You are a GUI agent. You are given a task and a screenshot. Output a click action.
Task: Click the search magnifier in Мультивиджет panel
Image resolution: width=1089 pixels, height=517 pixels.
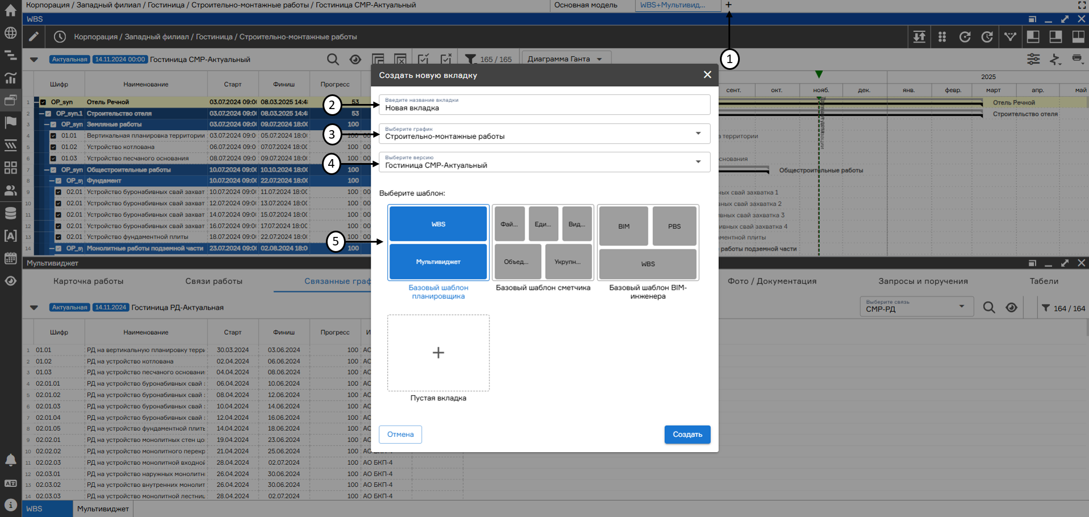click(989, 307)
